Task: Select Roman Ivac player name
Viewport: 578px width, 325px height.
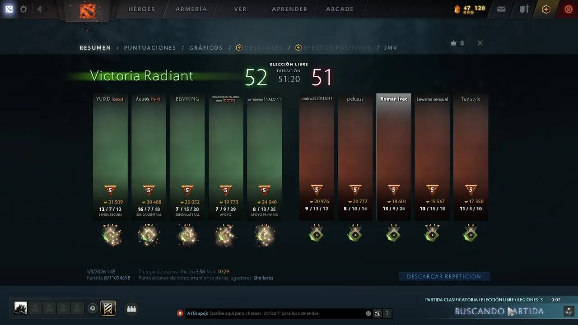Action: click(x=394, y=99)
